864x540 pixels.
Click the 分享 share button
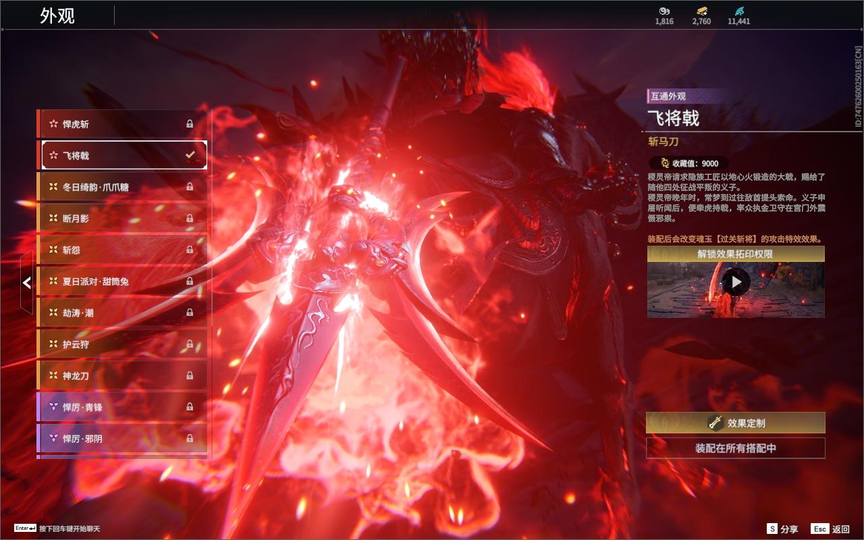point(783,529)
